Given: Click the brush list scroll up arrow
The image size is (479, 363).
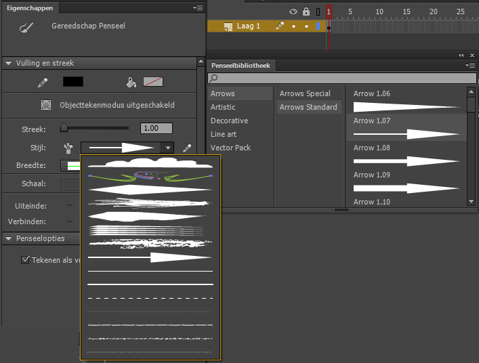Looking at the screenshot, I should pyautogui.click(x=471, y=91).
